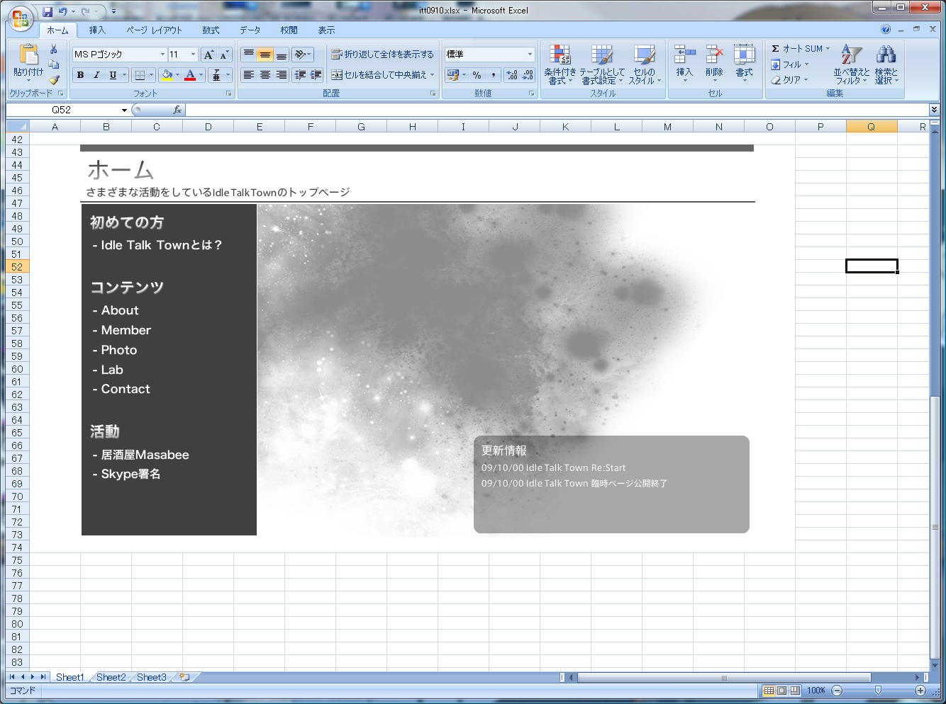Toggle Underline formatting
The image size is (946, 704).
[x=113, y=75]
